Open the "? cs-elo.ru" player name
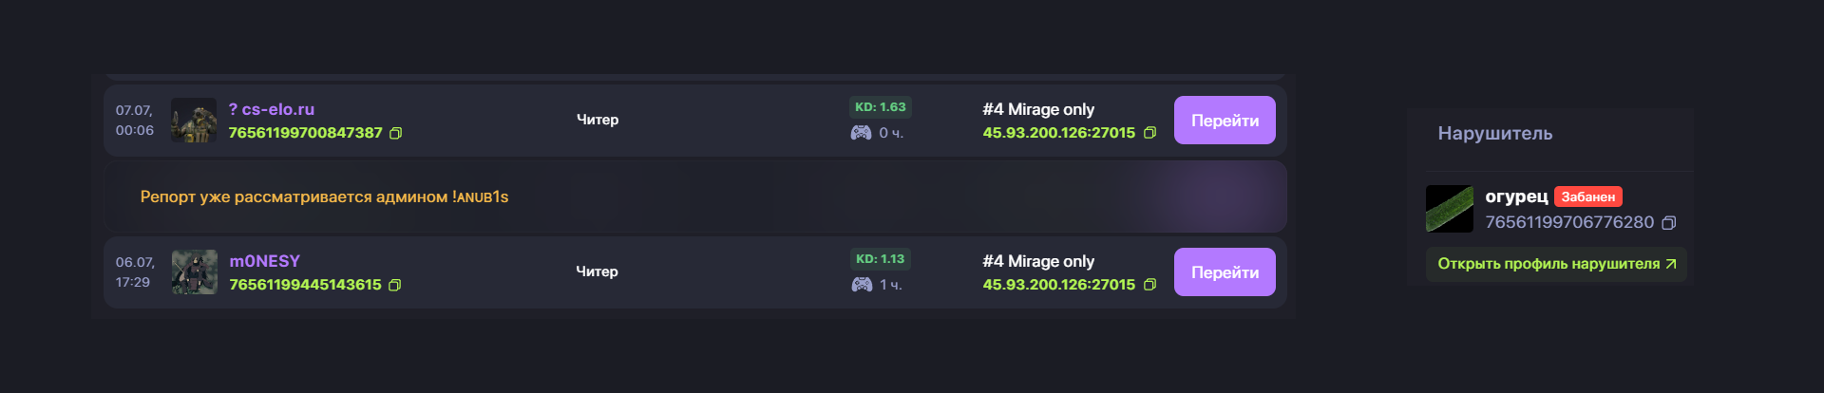This screenshot has width=1824, height=393. (272, 109)
